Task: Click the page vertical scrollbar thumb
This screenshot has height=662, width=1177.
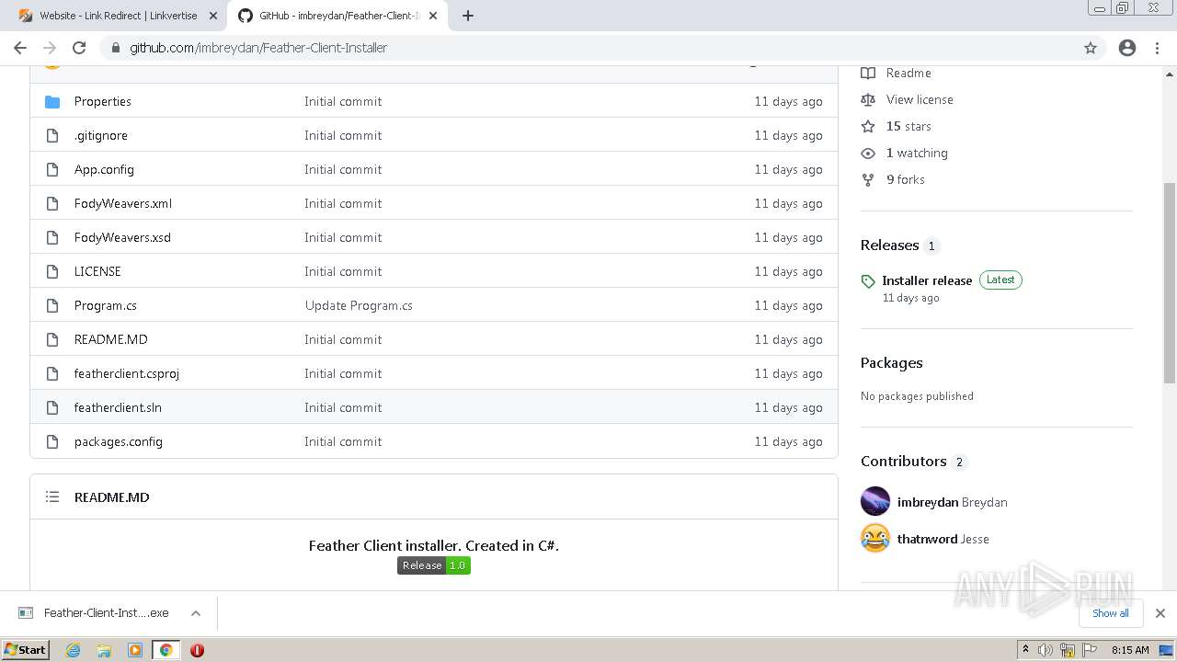Action: [1170, 283]
